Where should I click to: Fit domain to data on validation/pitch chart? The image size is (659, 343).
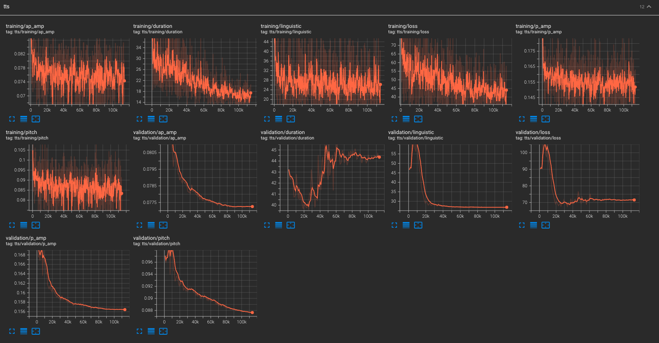163,331
